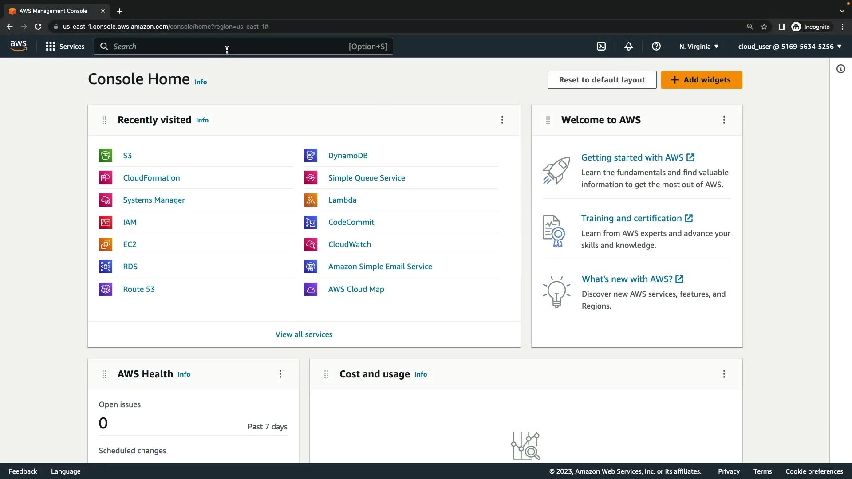Open the help question mark icon
852x479 pixels.
(656, 46)
